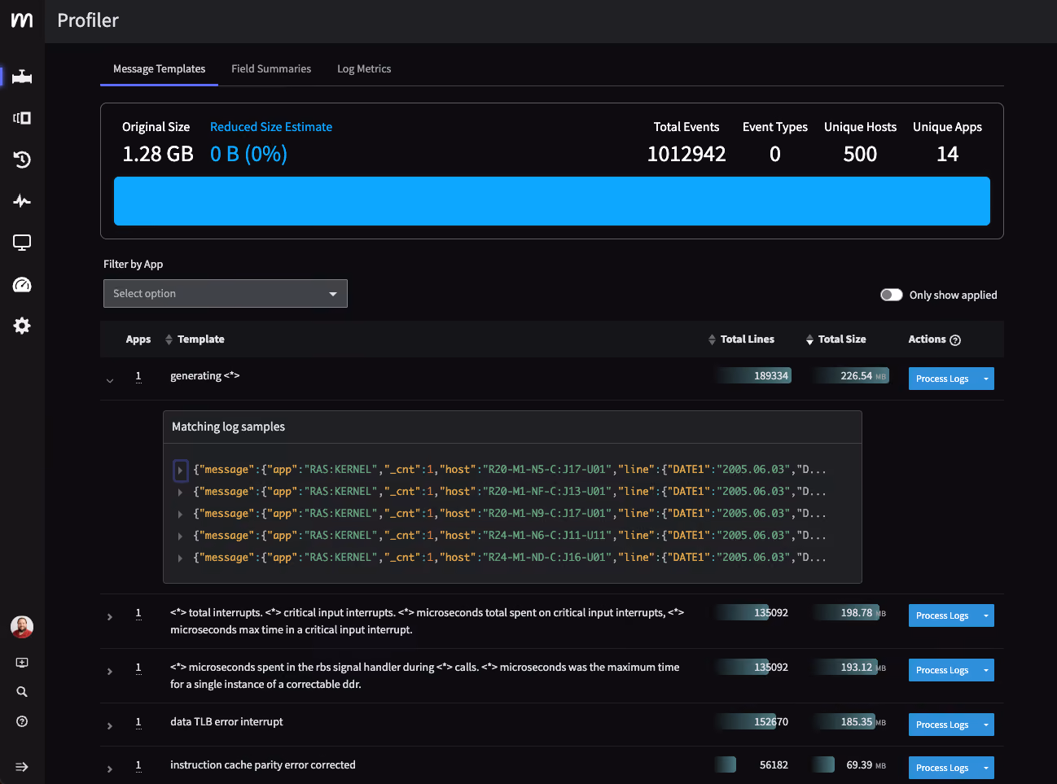Expand the data TLB error interrupt row

tap(110, 726)
